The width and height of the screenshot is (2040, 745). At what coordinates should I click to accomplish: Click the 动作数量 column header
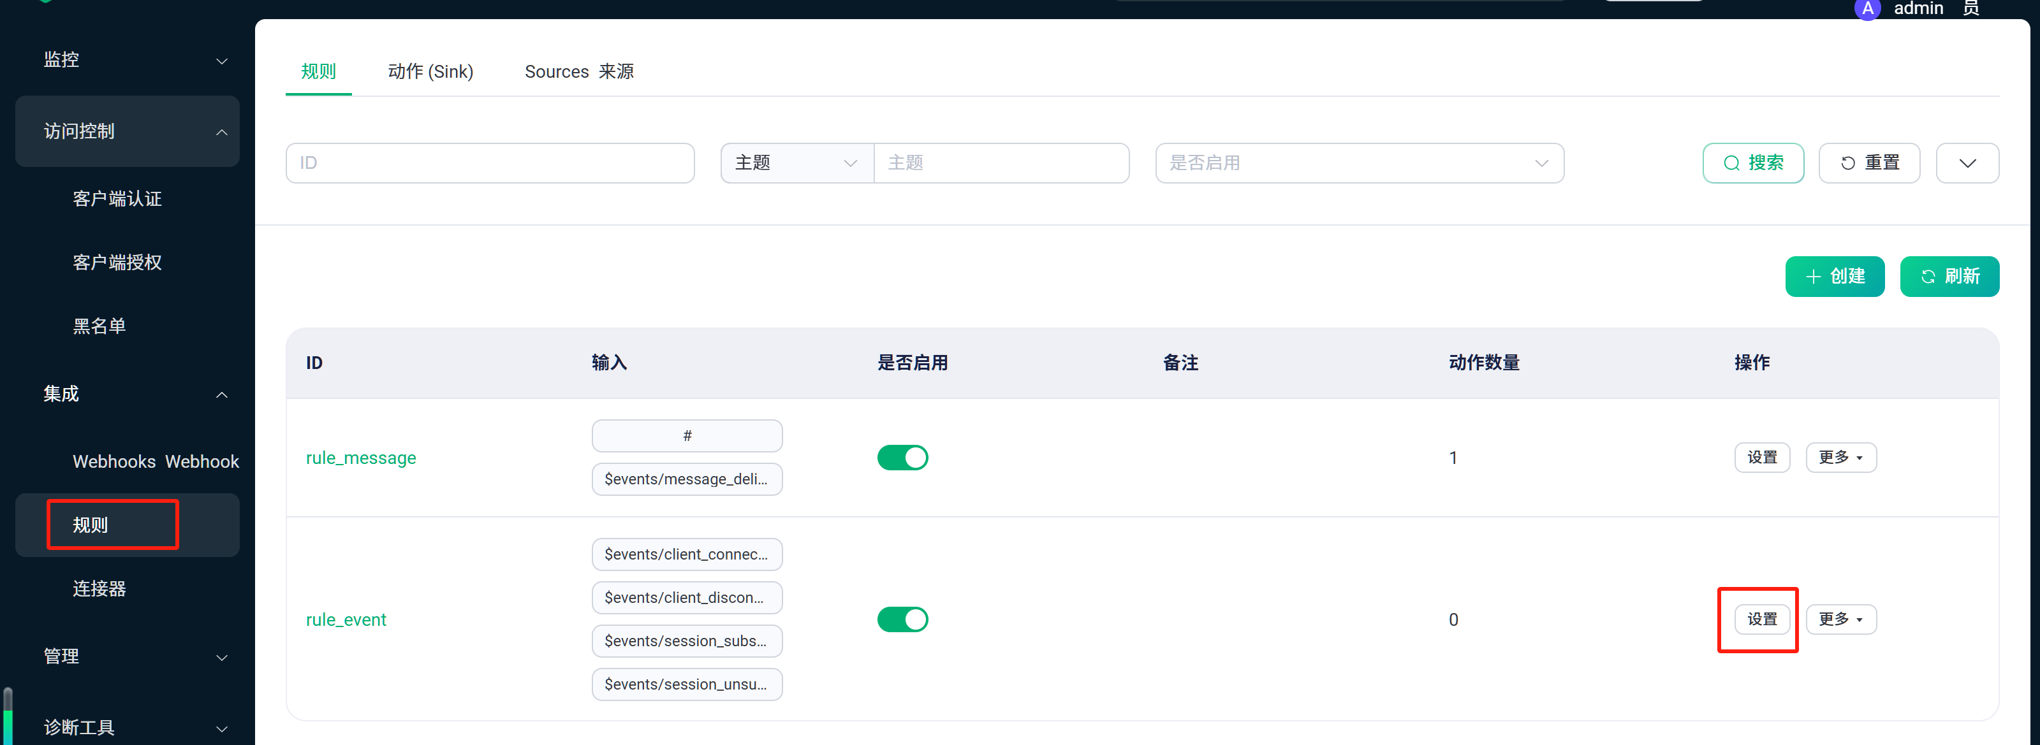[x=1484, y=363]
